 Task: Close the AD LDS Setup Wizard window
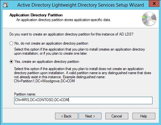pyautogui.click(x=154, y=3)
